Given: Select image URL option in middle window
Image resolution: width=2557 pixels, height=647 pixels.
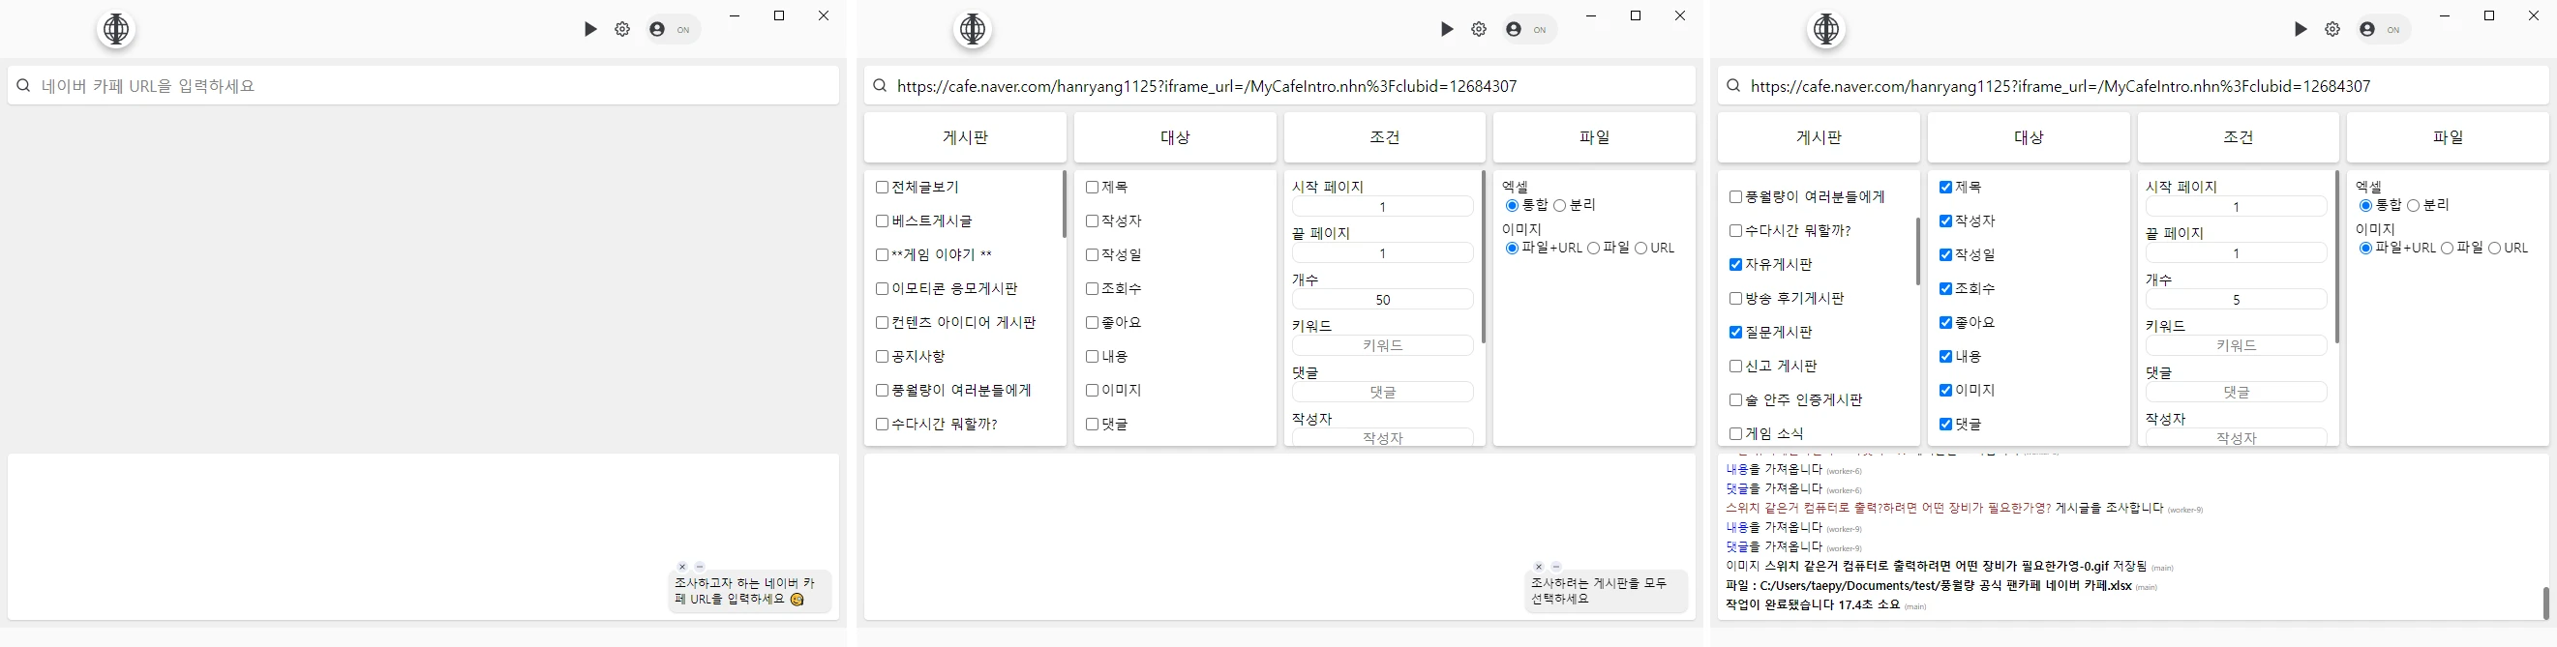Looking at the screenshot, I should click(x=1640, y=249).
